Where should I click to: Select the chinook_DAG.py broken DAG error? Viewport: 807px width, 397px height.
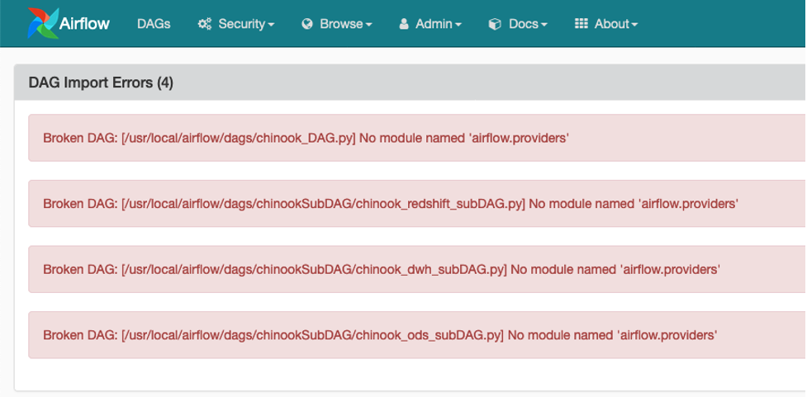tap(306, 138)
